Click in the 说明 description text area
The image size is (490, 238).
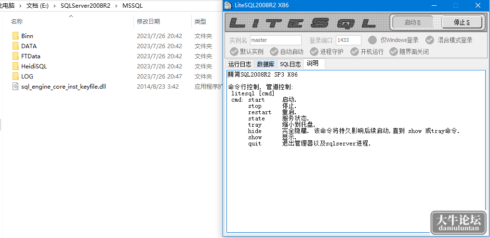357,151
